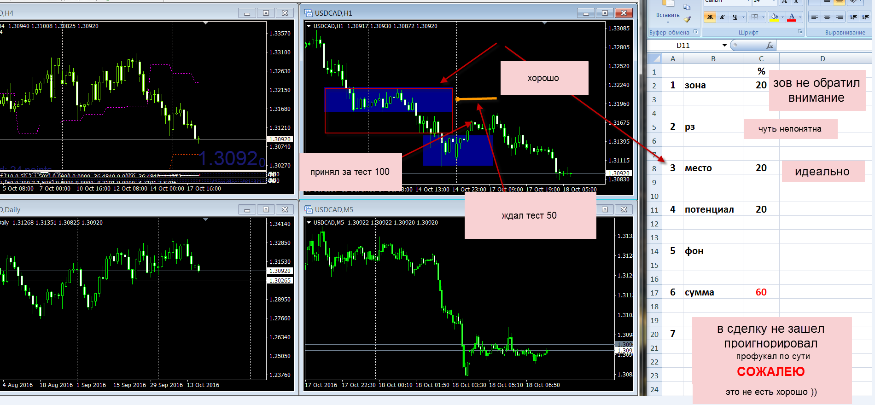Select cell containing потенциал

pyautogui.click(x=713, y=209)
